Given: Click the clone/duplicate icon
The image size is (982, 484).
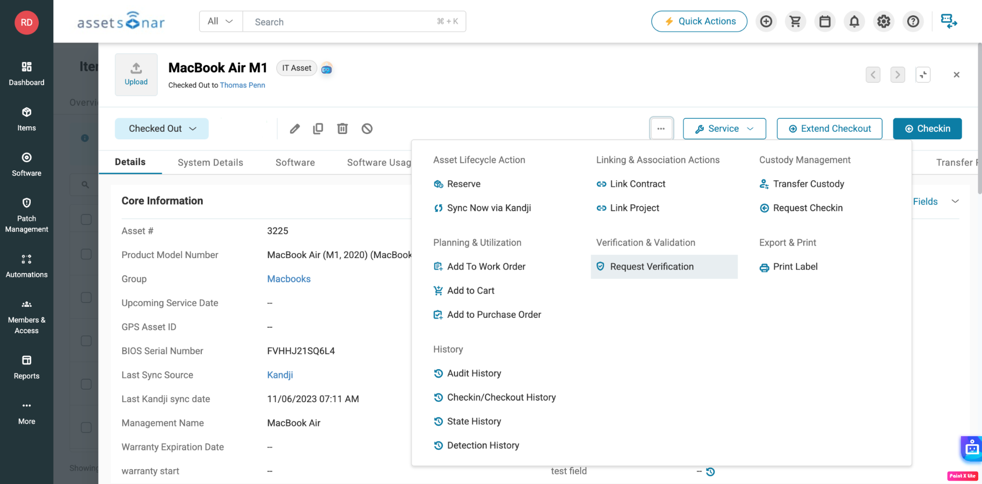Looking at the screenshot, I should click(318, 129).
